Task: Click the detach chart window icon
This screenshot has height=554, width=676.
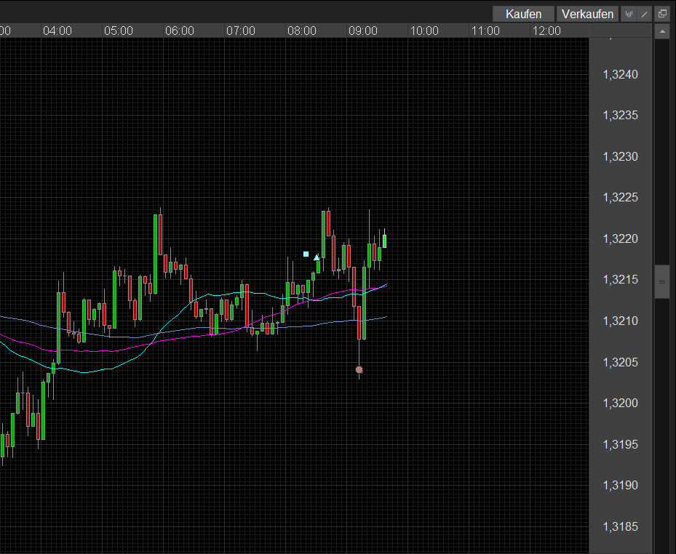Action: (662, 14)
